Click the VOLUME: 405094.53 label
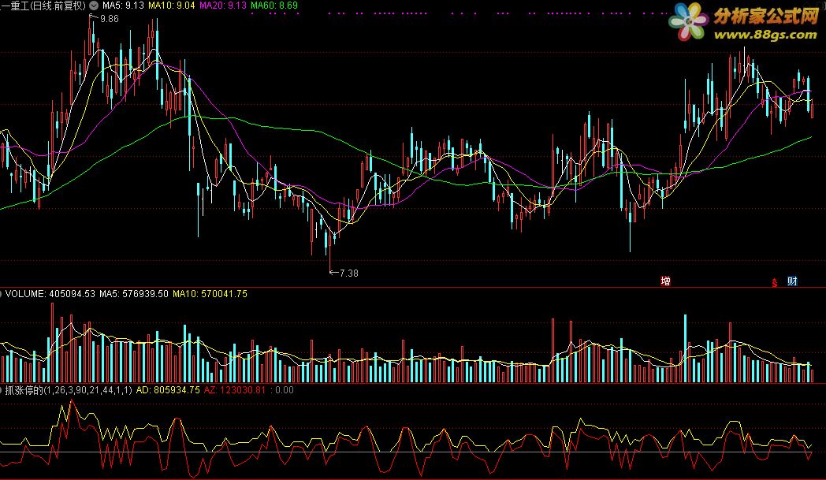The image size is (826, 480). pyautogui.click(x=50, y=293)
